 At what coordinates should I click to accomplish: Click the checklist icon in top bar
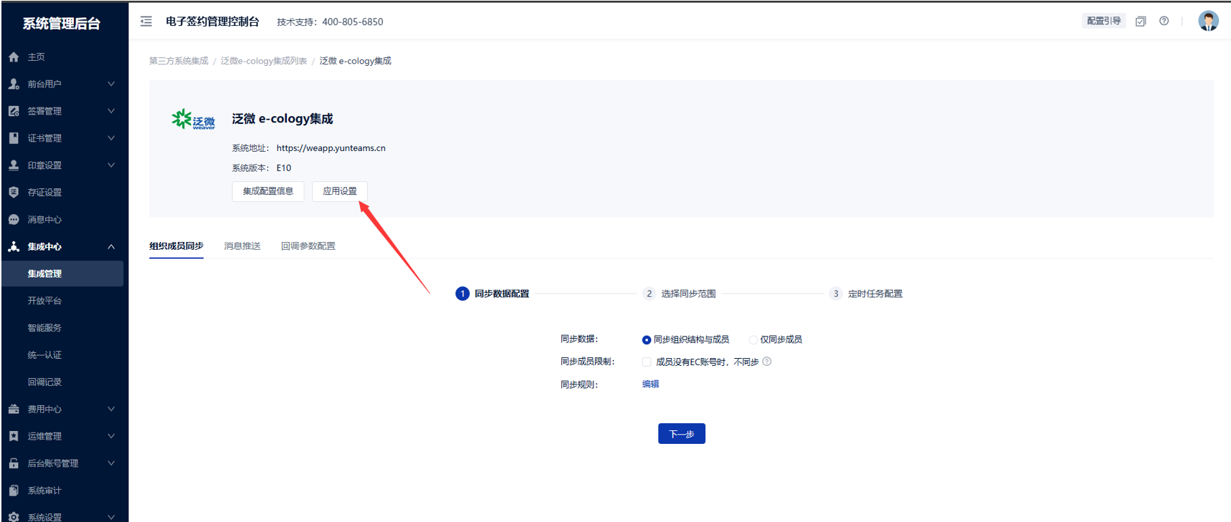1141,21
